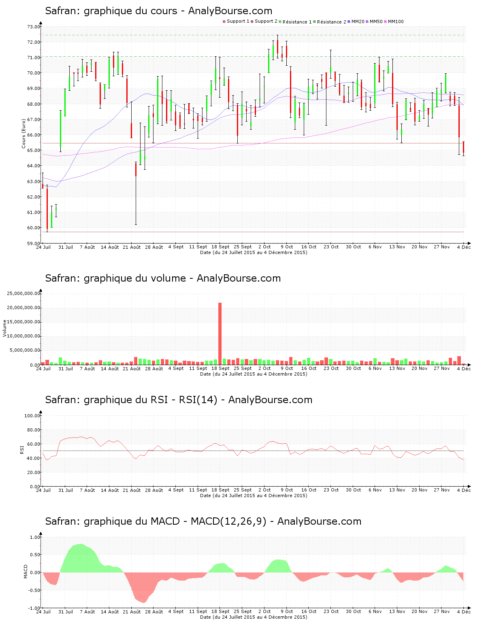Click the 'MACD' vertical axis title

[x=26, y=571]
